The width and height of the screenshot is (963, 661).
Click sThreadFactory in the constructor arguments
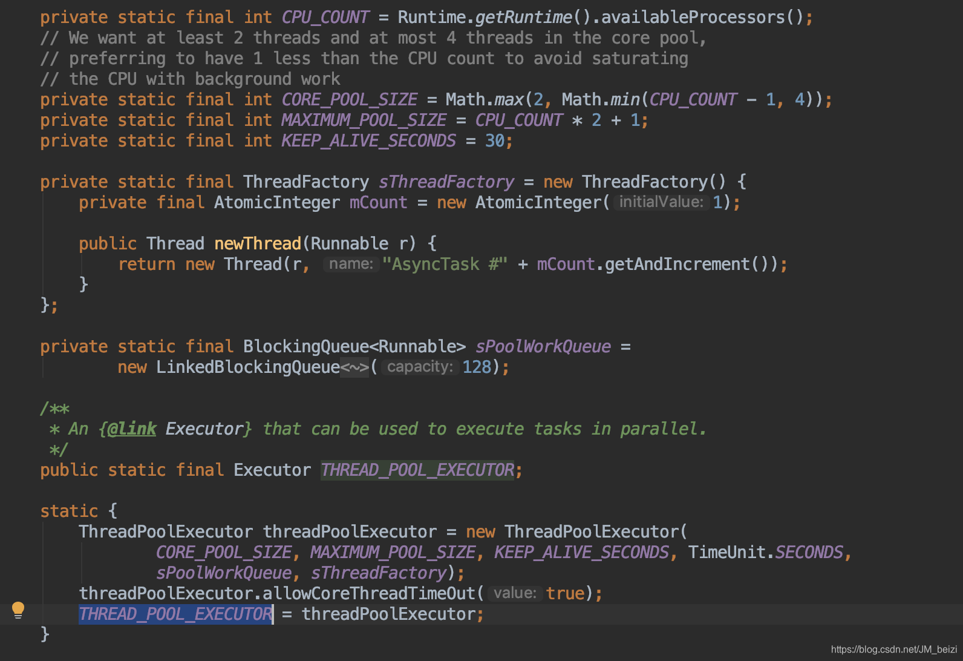pyautogui.click(x=379, y=573)
